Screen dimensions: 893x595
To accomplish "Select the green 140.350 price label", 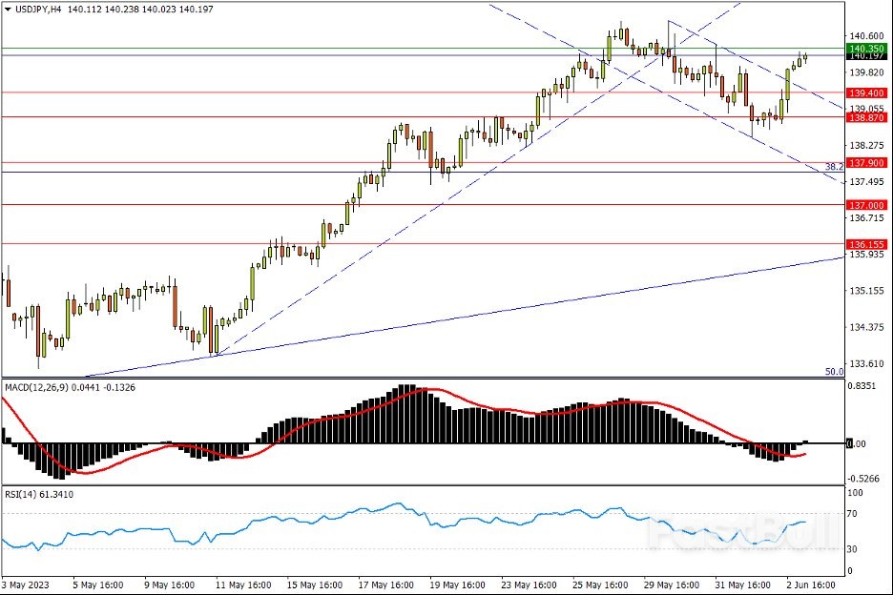I will pyautogui.click(x=867, y=48).
